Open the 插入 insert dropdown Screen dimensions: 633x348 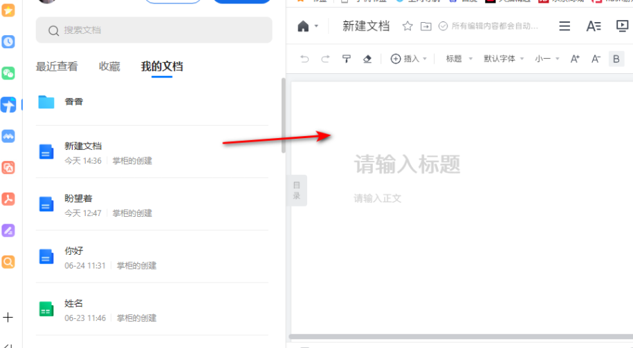(409, 59)
